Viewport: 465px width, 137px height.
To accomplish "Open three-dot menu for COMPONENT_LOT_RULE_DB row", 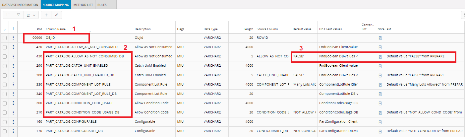I will click(13, 94).
